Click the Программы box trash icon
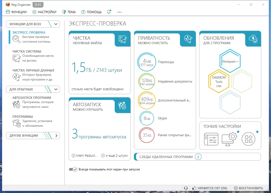 pos(17,123)
